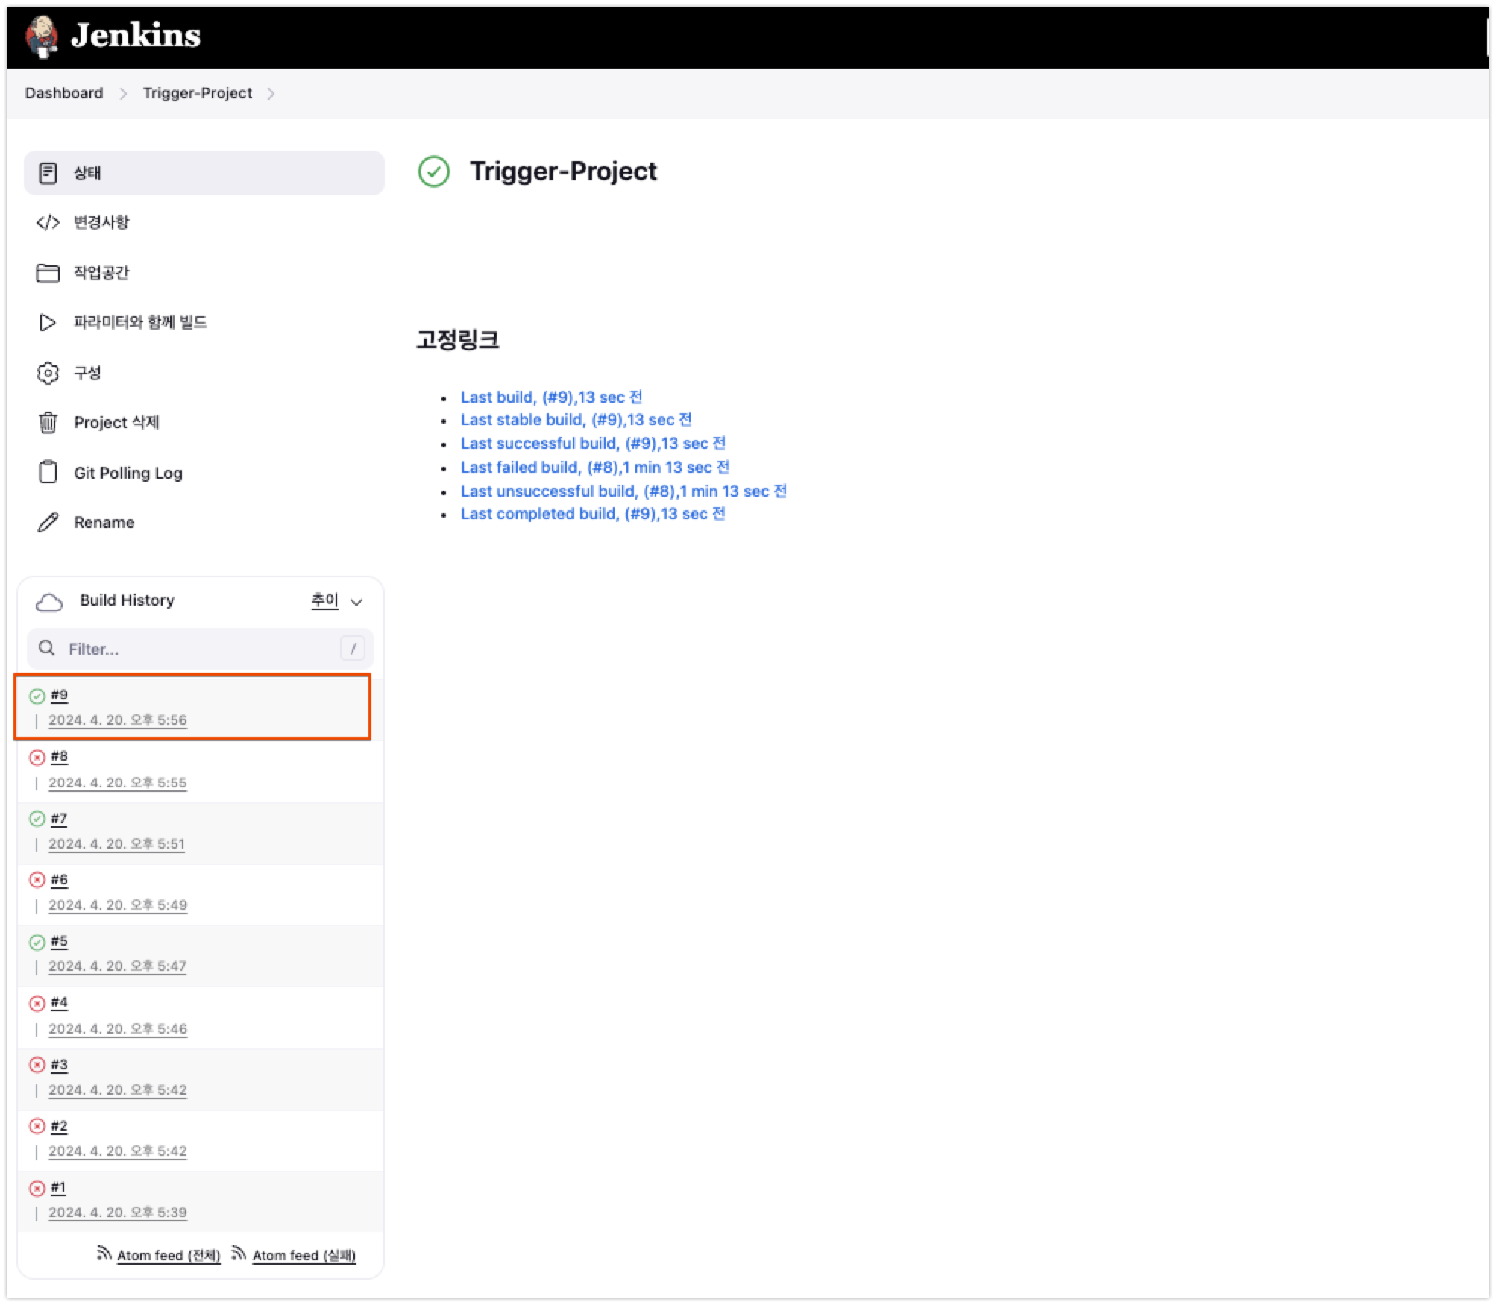Click the red failed icon of build #2
Image resolution: width=1496 pixels, height=1305 pixels.
(x=37, y=1126)
